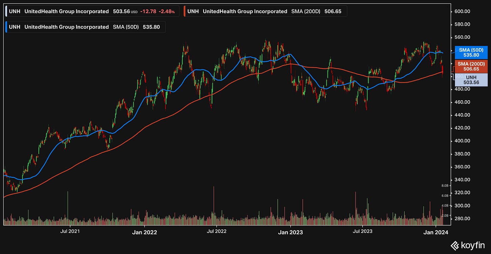This screenshot has height=254, width=491.
Task: Click the 4.0B volume axis label
Action: (x=444, y=205)
